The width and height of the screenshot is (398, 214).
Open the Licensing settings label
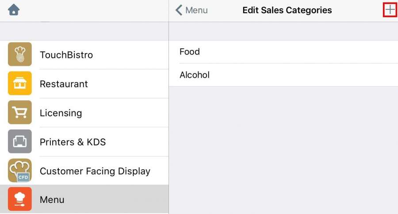coord(61,113)
